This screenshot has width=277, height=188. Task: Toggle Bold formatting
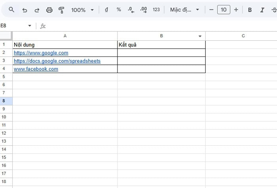pos(250,9)
